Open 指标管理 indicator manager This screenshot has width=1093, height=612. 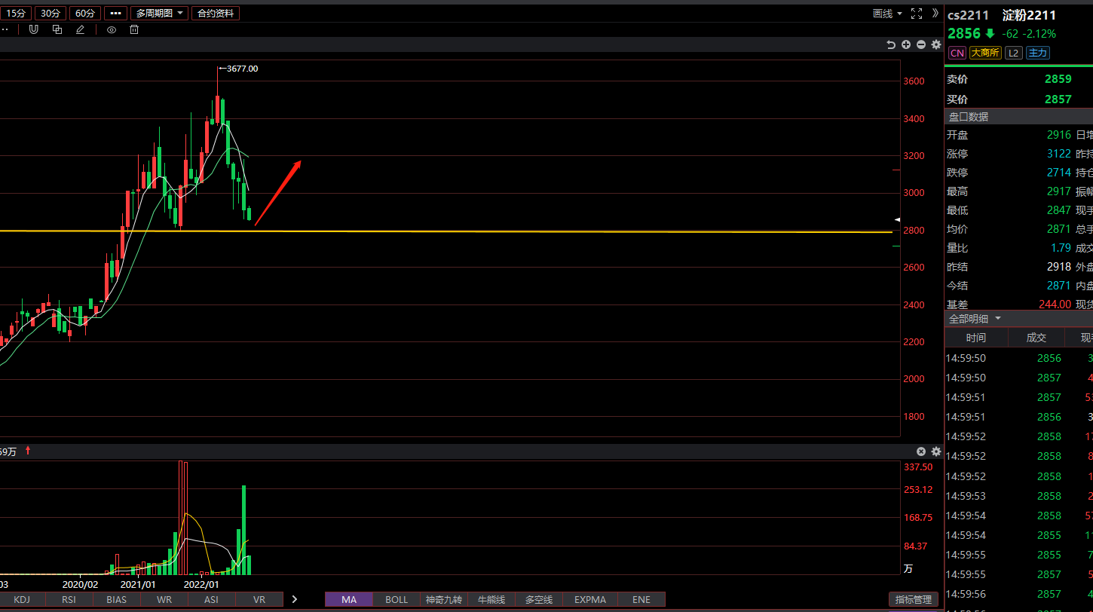click(914, 600)
